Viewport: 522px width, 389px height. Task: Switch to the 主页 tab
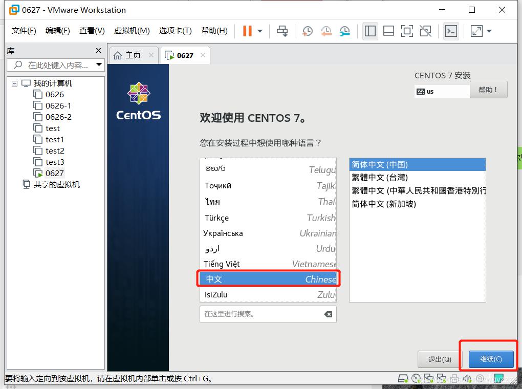[x=133, y=55]
